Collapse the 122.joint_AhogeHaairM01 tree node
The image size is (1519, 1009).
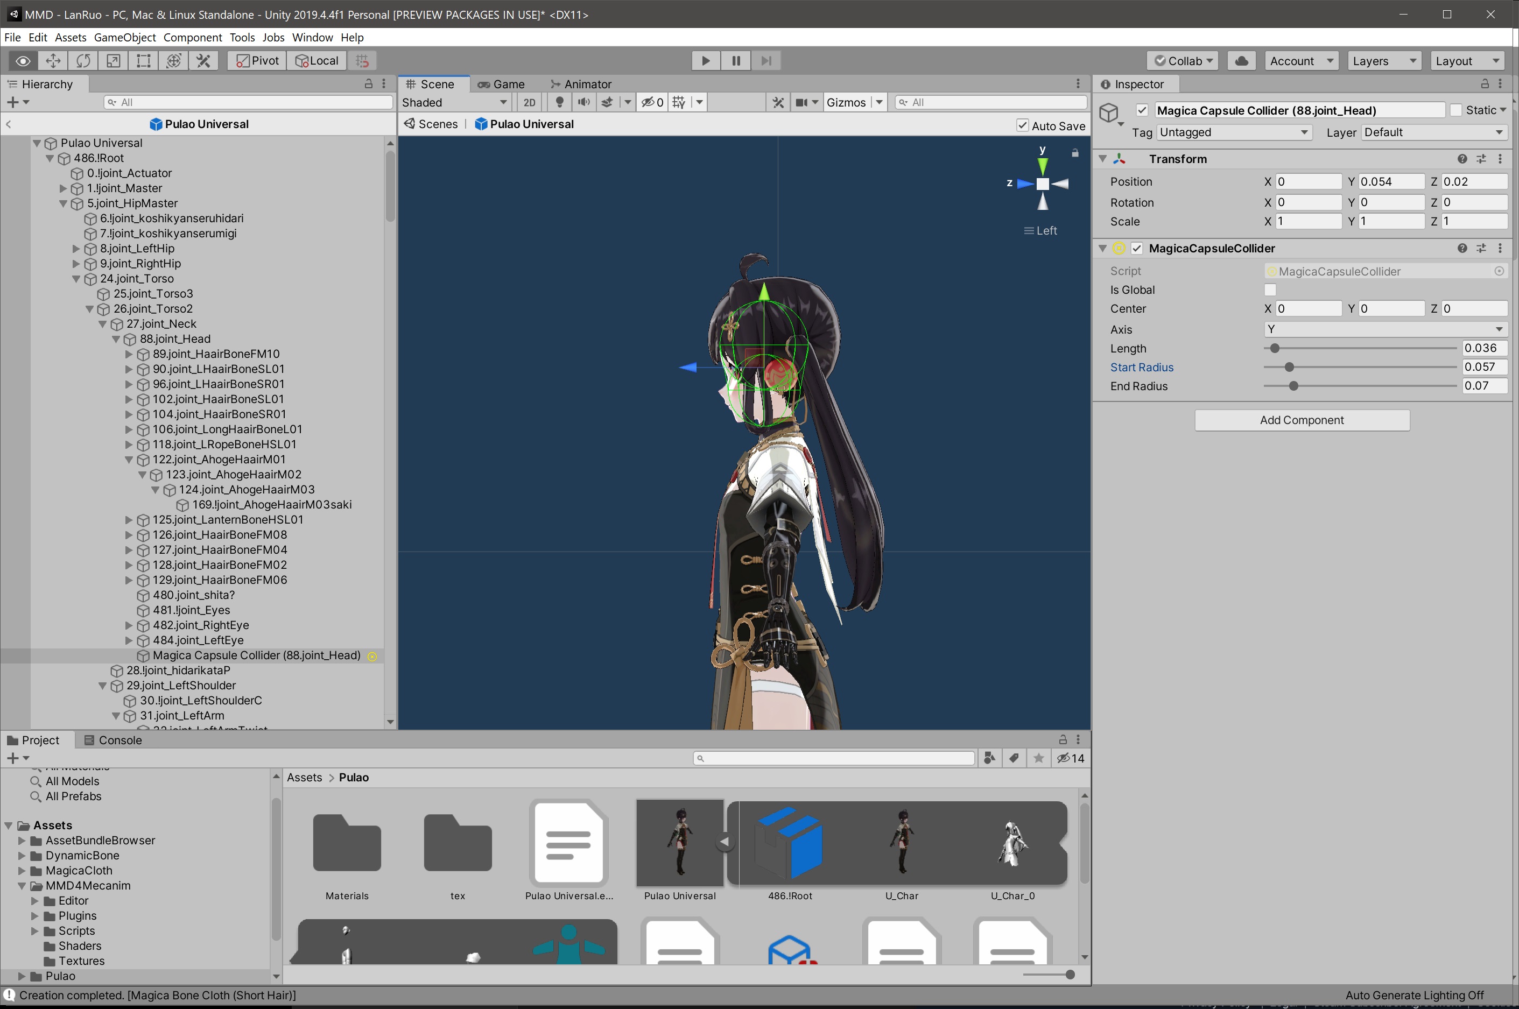tap(129, 460)
